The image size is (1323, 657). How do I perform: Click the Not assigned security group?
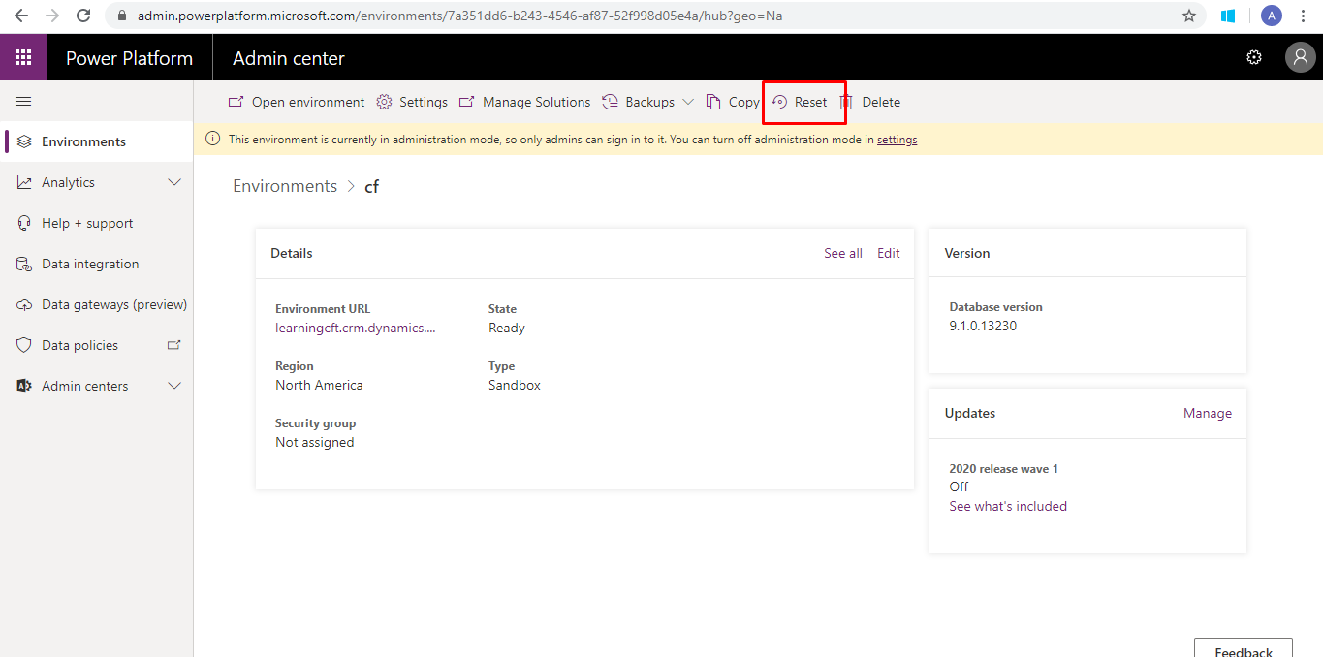coord(315,442)
